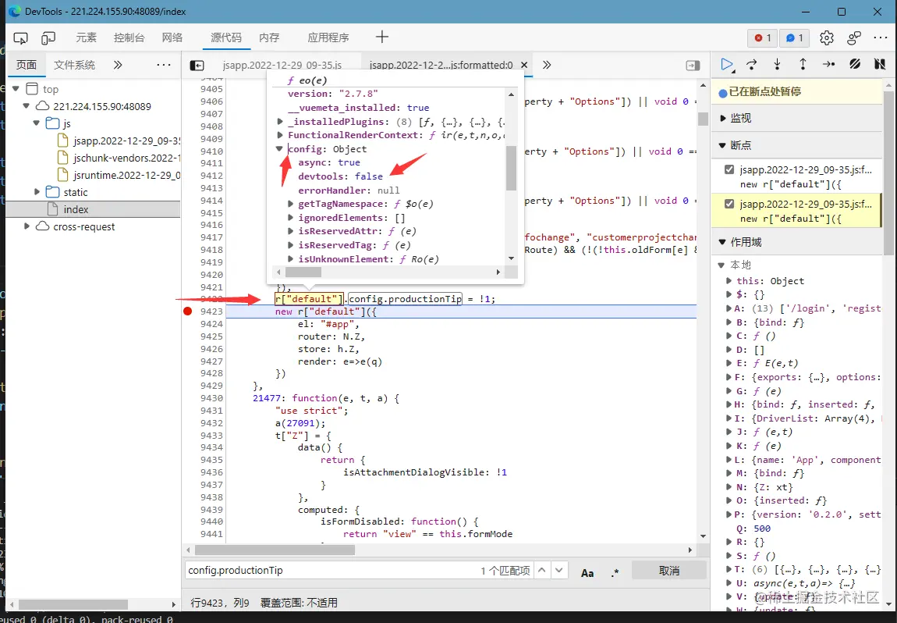Click the editor horizontal scrollbar thumb
The width and height of the screenshot is (897, 623).
pos(275,550)
